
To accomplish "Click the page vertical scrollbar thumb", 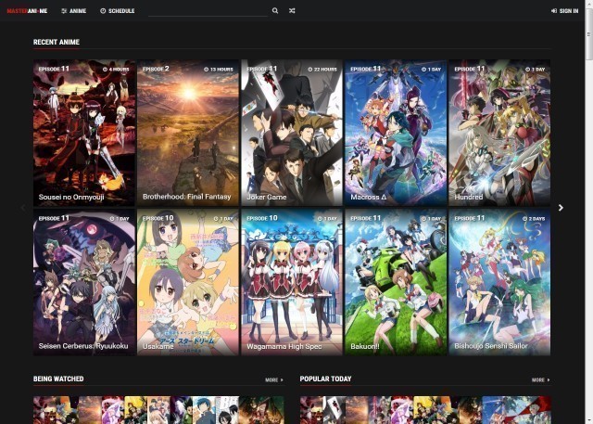I will pos(589,36).
